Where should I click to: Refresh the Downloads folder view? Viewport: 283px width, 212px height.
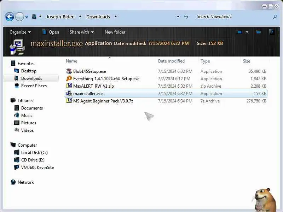[x=186, y=17]
